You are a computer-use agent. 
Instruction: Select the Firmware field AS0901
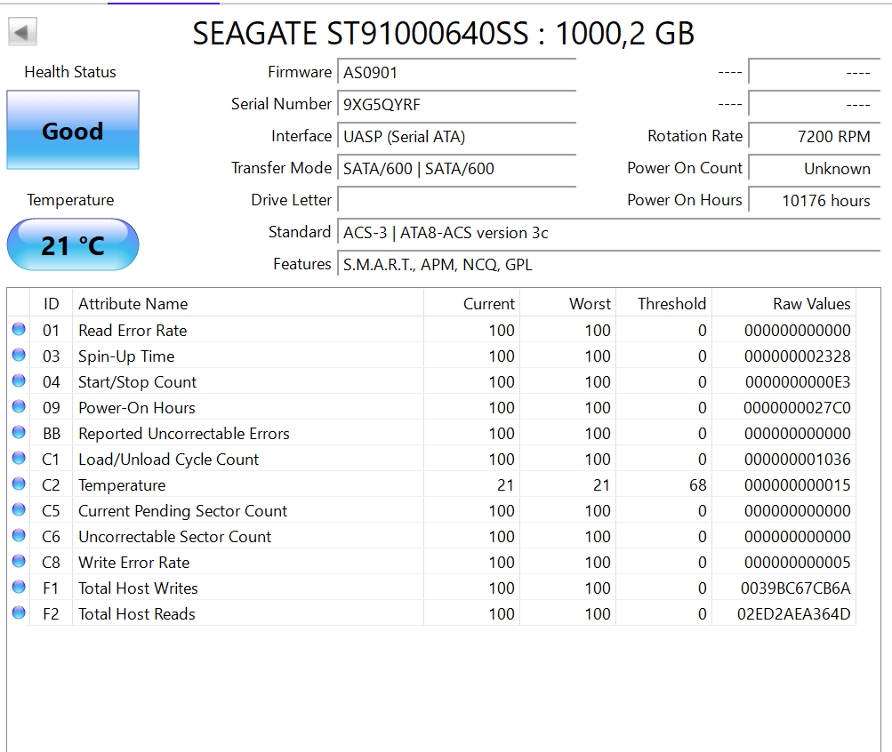tap(457, 73)
